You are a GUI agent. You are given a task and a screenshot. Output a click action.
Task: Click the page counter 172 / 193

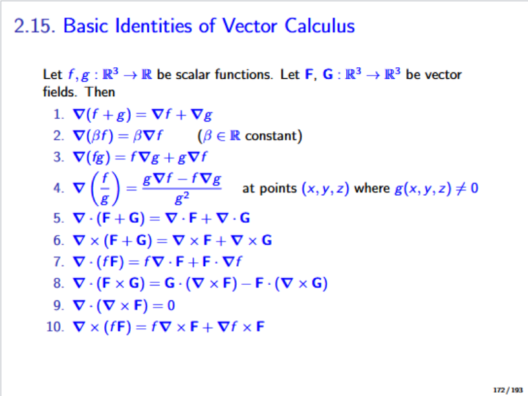507,390
